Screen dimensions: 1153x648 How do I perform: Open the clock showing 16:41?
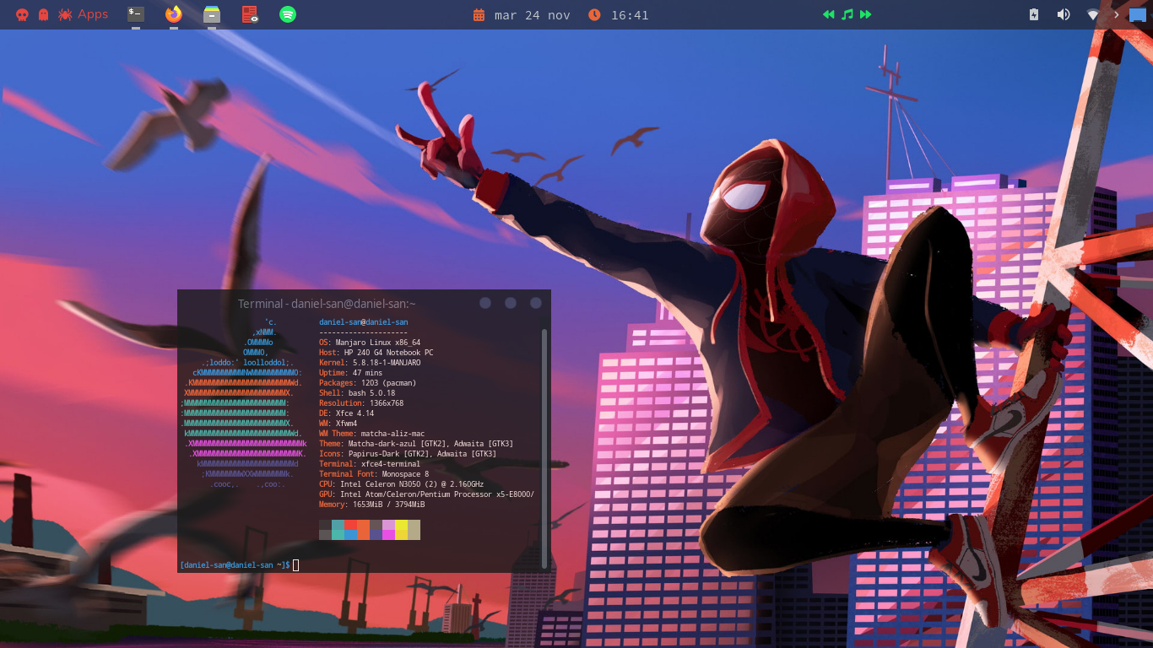click(629, 14)
